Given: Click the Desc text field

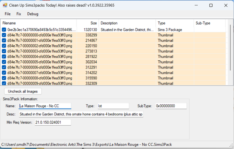Looking at the screenshot, I should 81,114.
